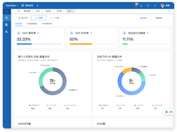Select the third sidebar icon
Image resolution: width=177 pixels, height=132 pixels.
click(x=7, y=32)
